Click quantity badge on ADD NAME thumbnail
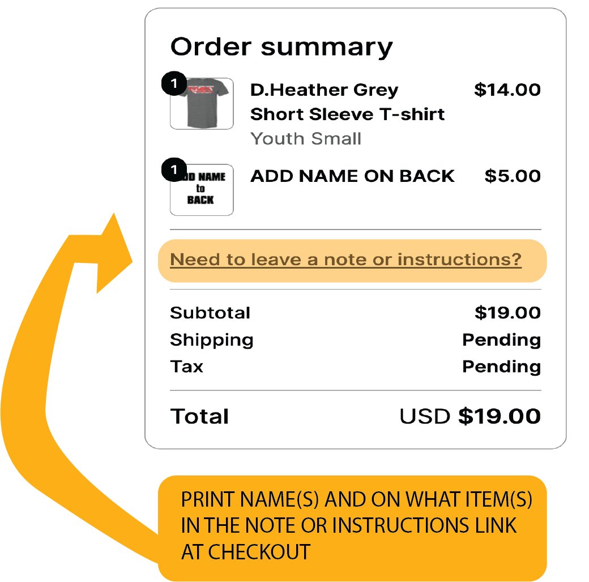Viewport: 589px width, 582px height. 174,169
